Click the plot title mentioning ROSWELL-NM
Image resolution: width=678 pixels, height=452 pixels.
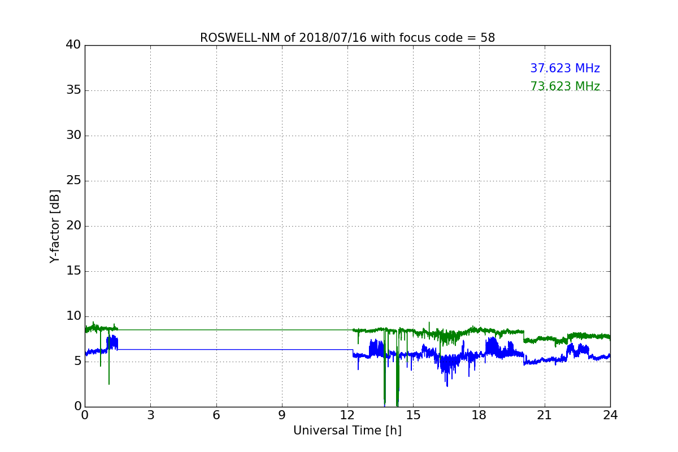347,38
